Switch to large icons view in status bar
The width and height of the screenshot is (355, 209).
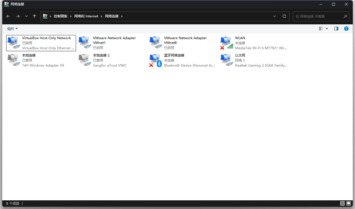point(348,203)
